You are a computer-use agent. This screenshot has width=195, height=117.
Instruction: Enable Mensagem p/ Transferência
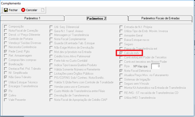coord(51,35)
